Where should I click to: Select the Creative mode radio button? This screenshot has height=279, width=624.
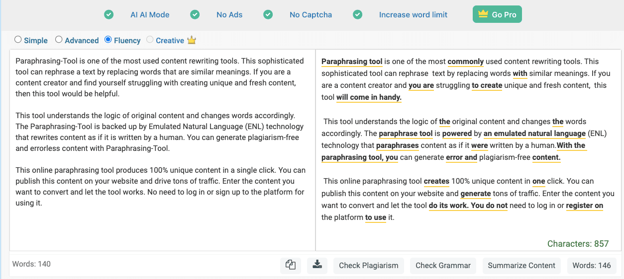(x=150, y=40)
